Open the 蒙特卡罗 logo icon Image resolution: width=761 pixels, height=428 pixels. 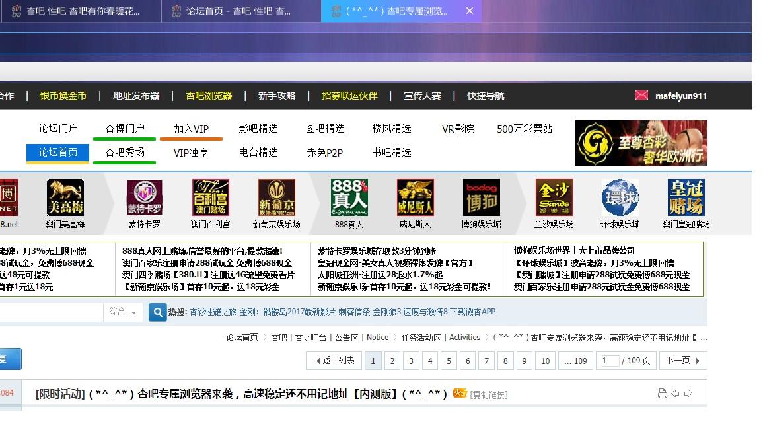tap(145, 197)
